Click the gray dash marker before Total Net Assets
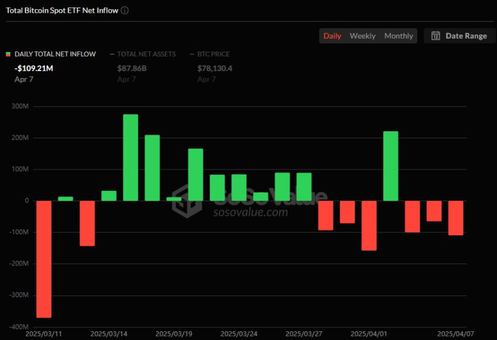The image size is (497, 340). (112, 54)
